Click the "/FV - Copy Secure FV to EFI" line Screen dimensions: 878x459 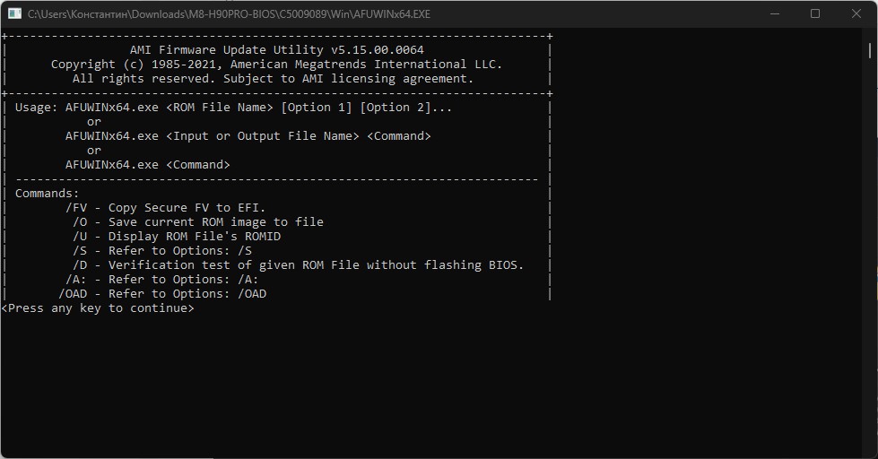(x=166, y=208)
